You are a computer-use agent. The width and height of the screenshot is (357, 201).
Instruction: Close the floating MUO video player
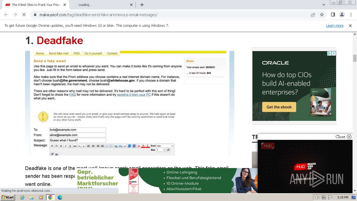pos(343,137)
